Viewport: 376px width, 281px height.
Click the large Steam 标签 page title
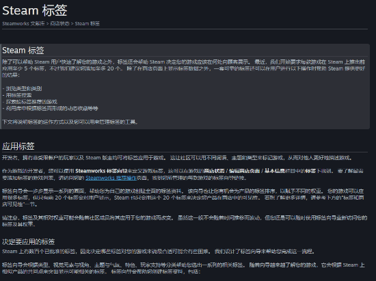[35, 10]
